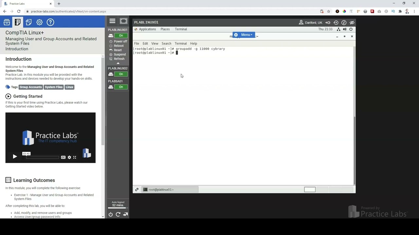
Task: Toggle PLABLINUX01 On power state
Action: tap(121, 36)
